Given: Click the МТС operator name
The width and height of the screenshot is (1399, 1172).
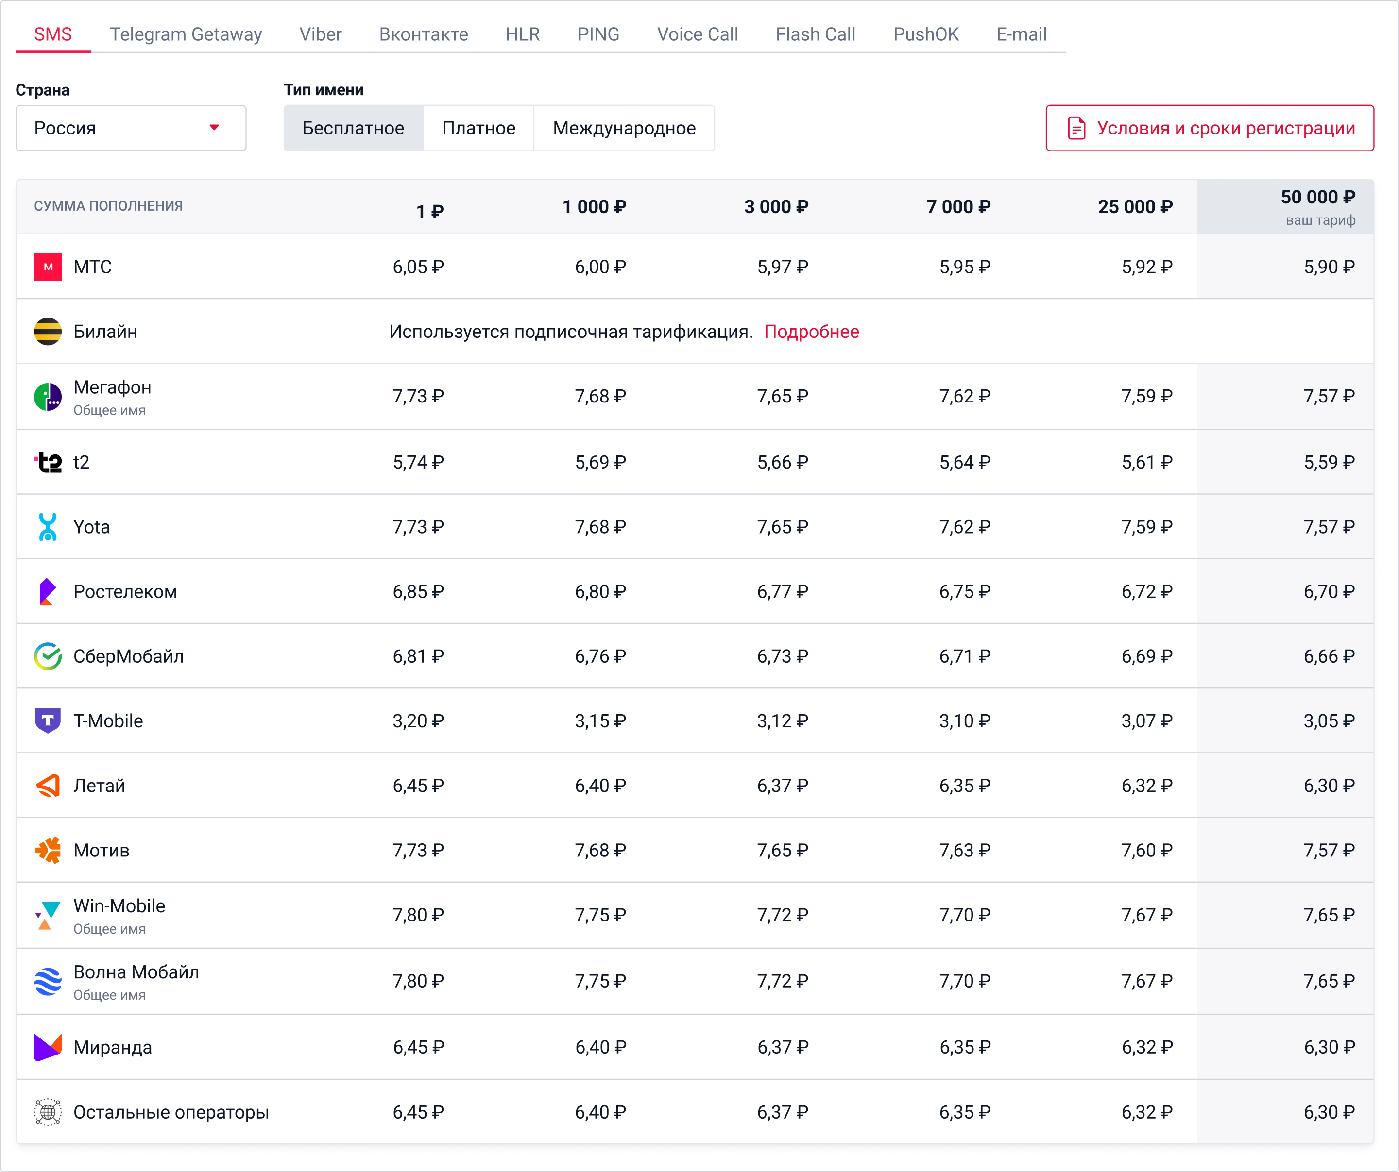Looking at the screenshot, I should coord(93,267).
